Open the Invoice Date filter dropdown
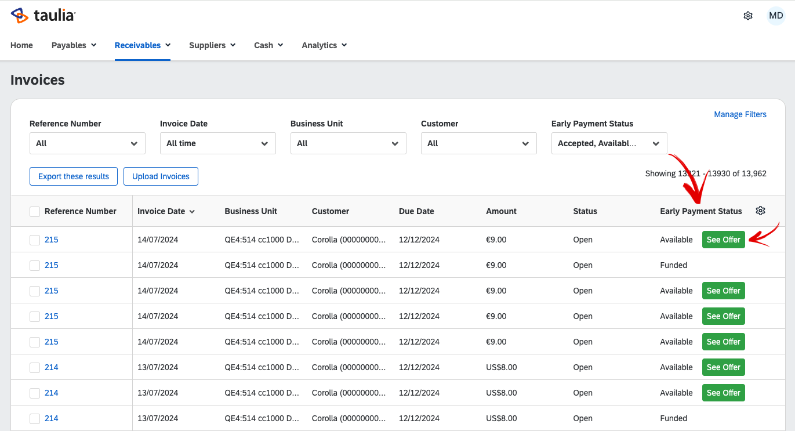 tap(218, 143)
